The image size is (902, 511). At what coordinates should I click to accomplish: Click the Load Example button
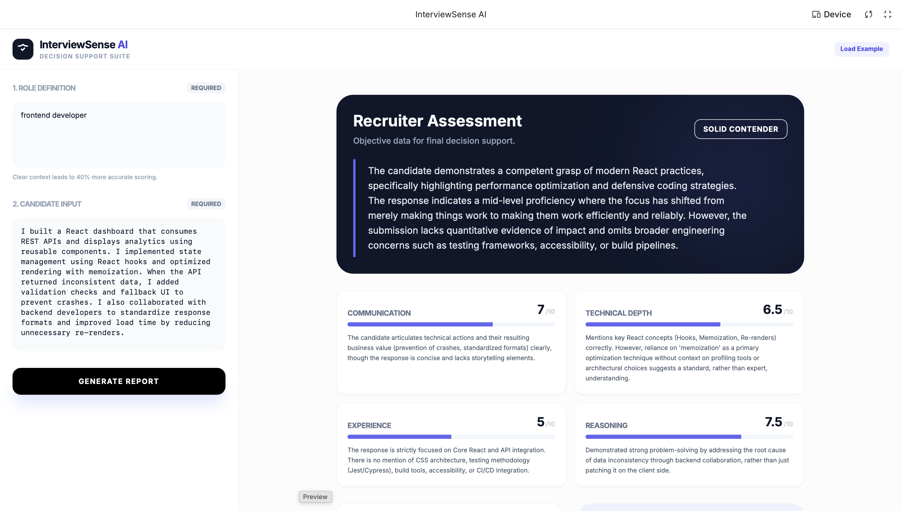click(x=861, y=49)
